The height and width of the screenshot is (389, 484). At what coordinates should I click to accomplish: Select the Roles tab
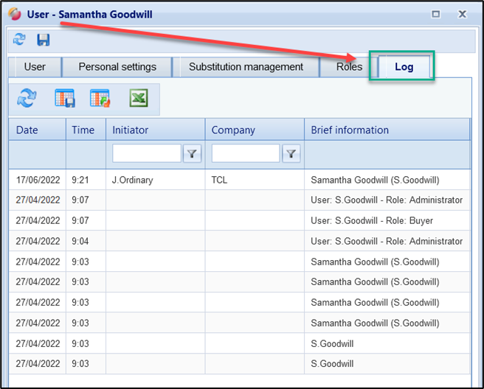click(x=349, y=67)
